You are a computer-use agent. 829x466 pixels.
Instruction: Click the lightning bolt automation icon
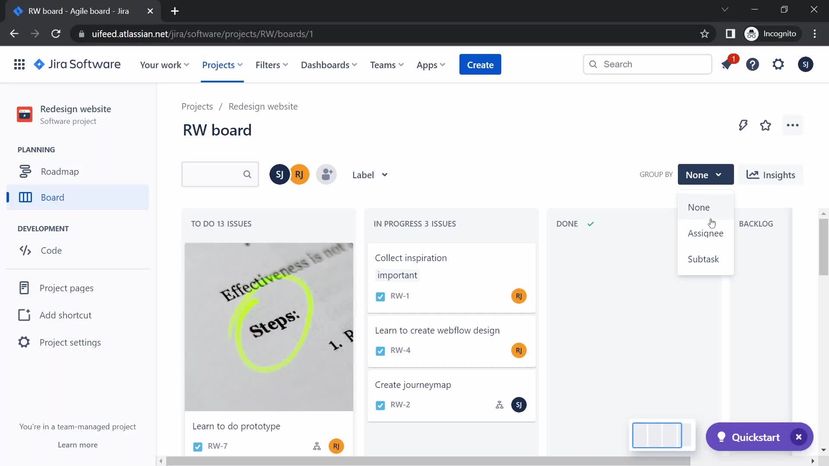pyautogui.click(x=743, y=125)
